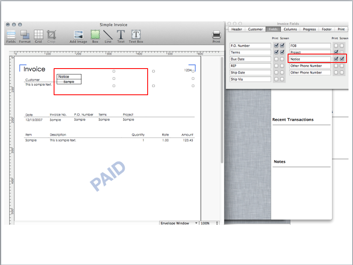Click the P.O. Number column header on invoice
Screen dimensions: 353x265
pos(84,115)
